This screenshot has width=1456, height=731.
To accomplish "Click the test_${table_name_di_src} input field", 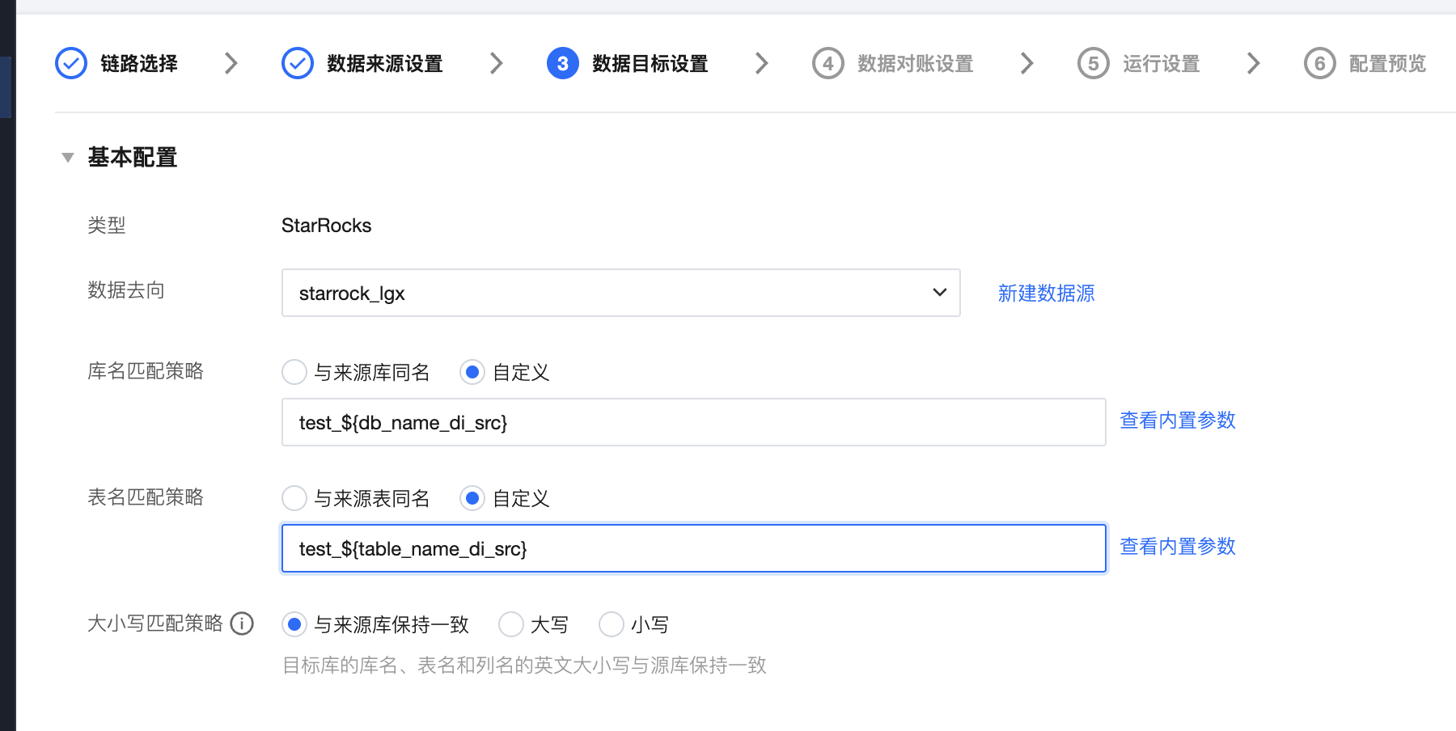I will [693, 548].
